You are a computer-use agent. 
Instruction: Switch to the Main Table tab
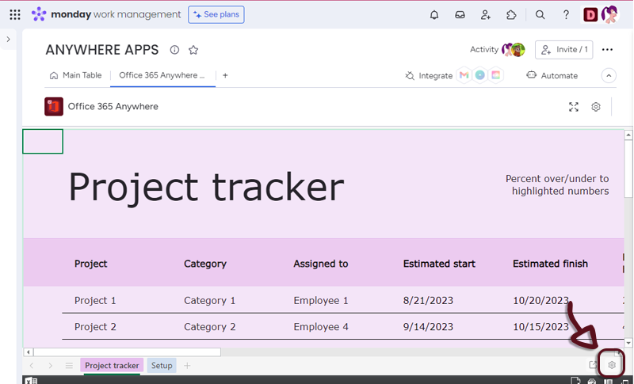pyautogui.click(x=76, y=75)
